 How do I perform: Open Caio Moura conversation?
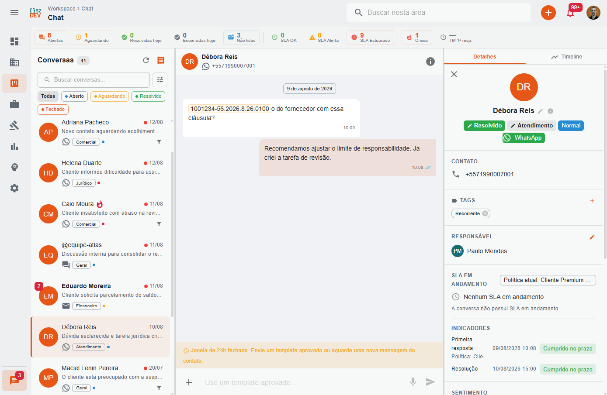click(101, 214)
